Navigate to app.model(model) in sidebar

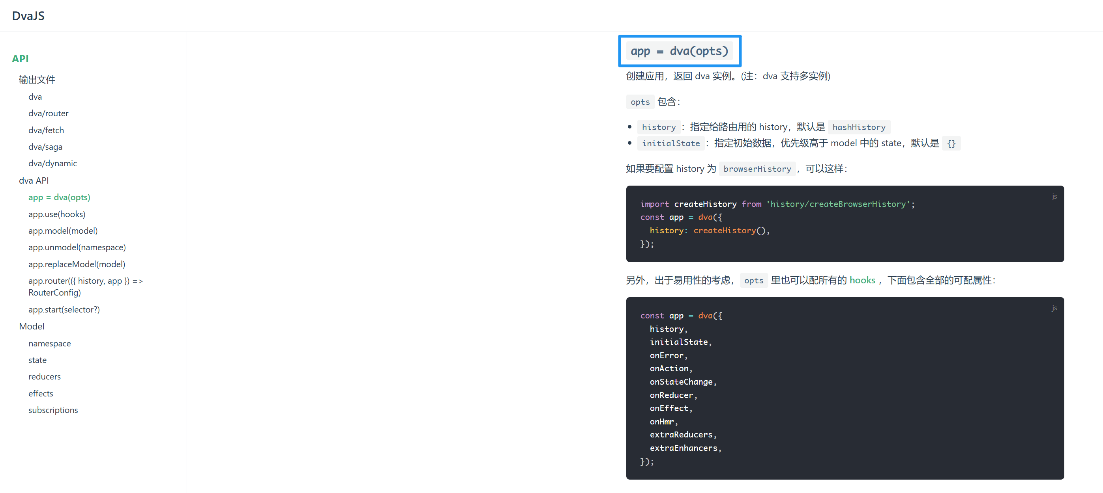(x=63, y=231)
